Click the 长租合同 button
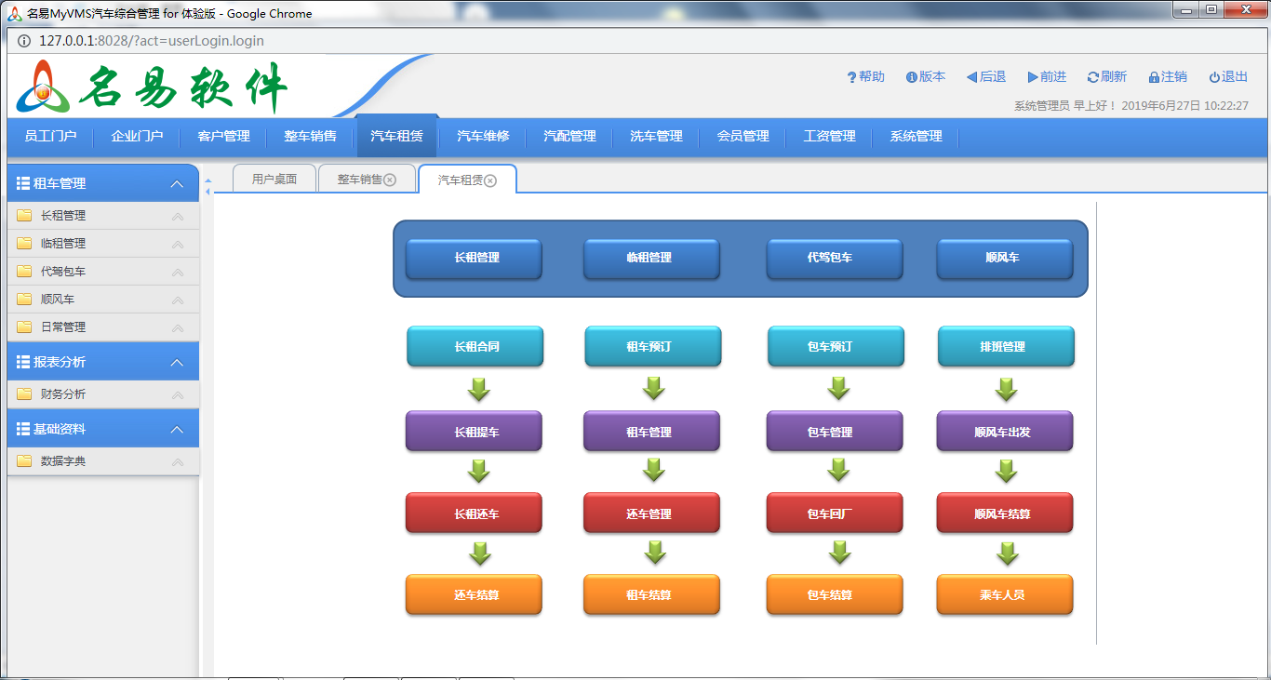 point(475,347)
